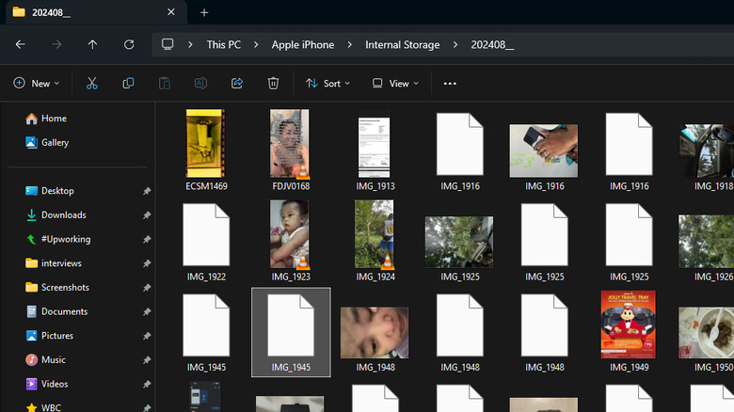Open the See more ellipsis menu
Screen dimensions: 734x412
450,83
